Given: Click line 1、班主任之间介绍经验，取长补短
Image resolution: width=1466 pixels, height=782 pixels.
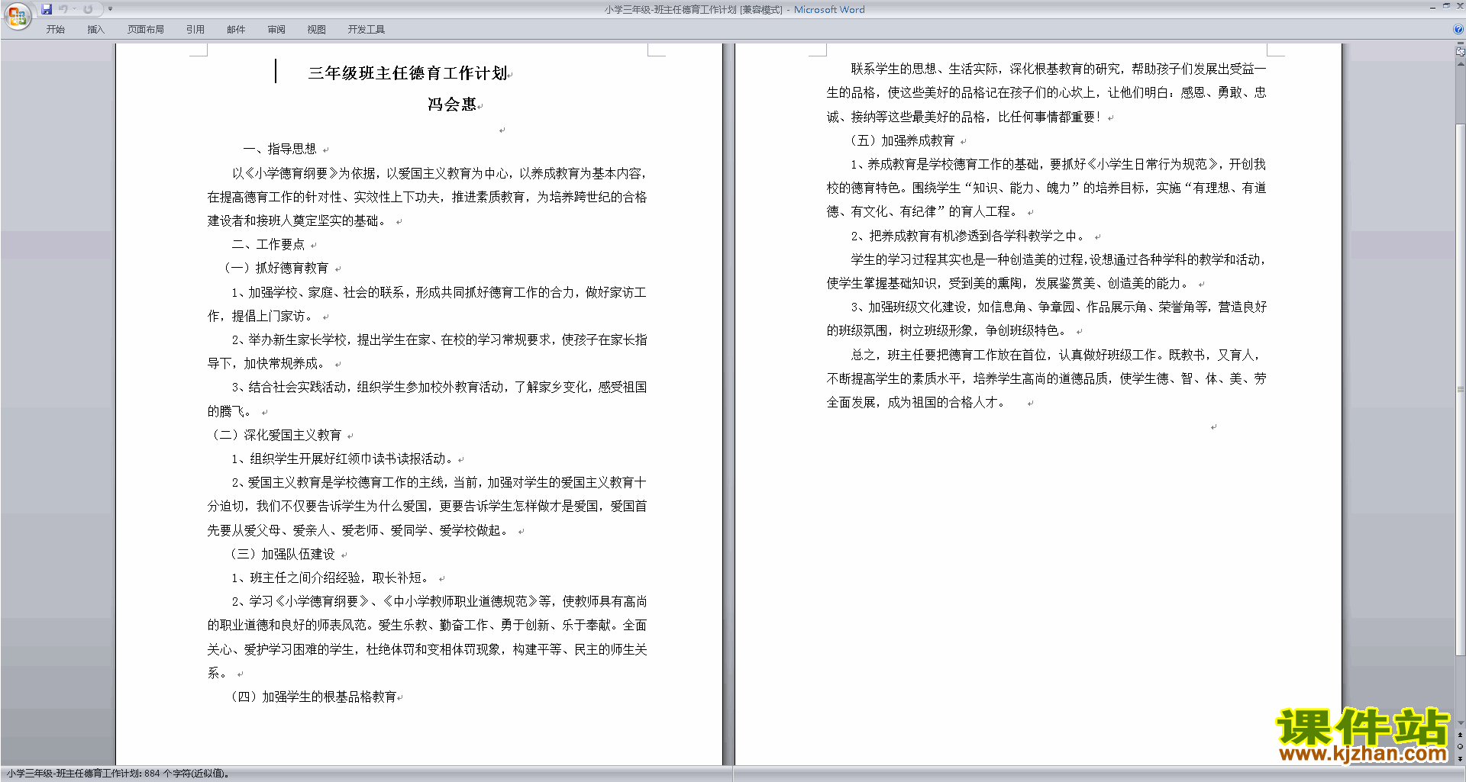Looking at the screenshot, I should click(x=332, y=578).
